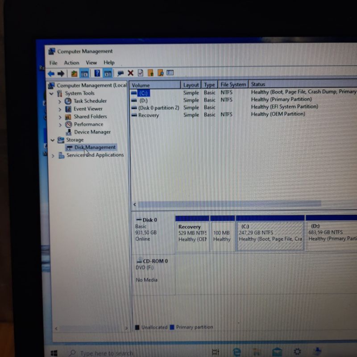
Task: Click the File System column header
Action: 233,84
